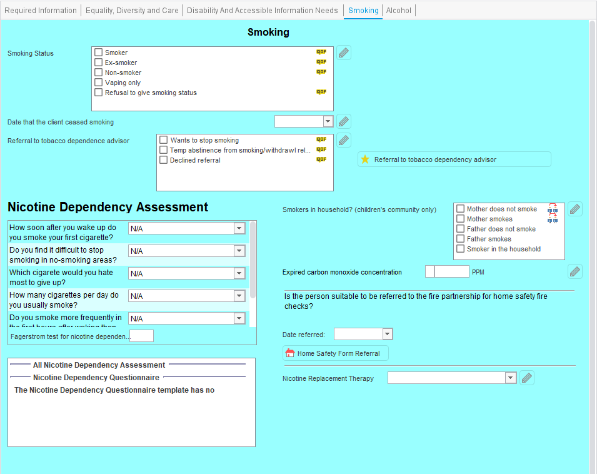Click the main form vertical scrollbar
Viewport: 597px width, 474px height.
click(x=592, y=247)
